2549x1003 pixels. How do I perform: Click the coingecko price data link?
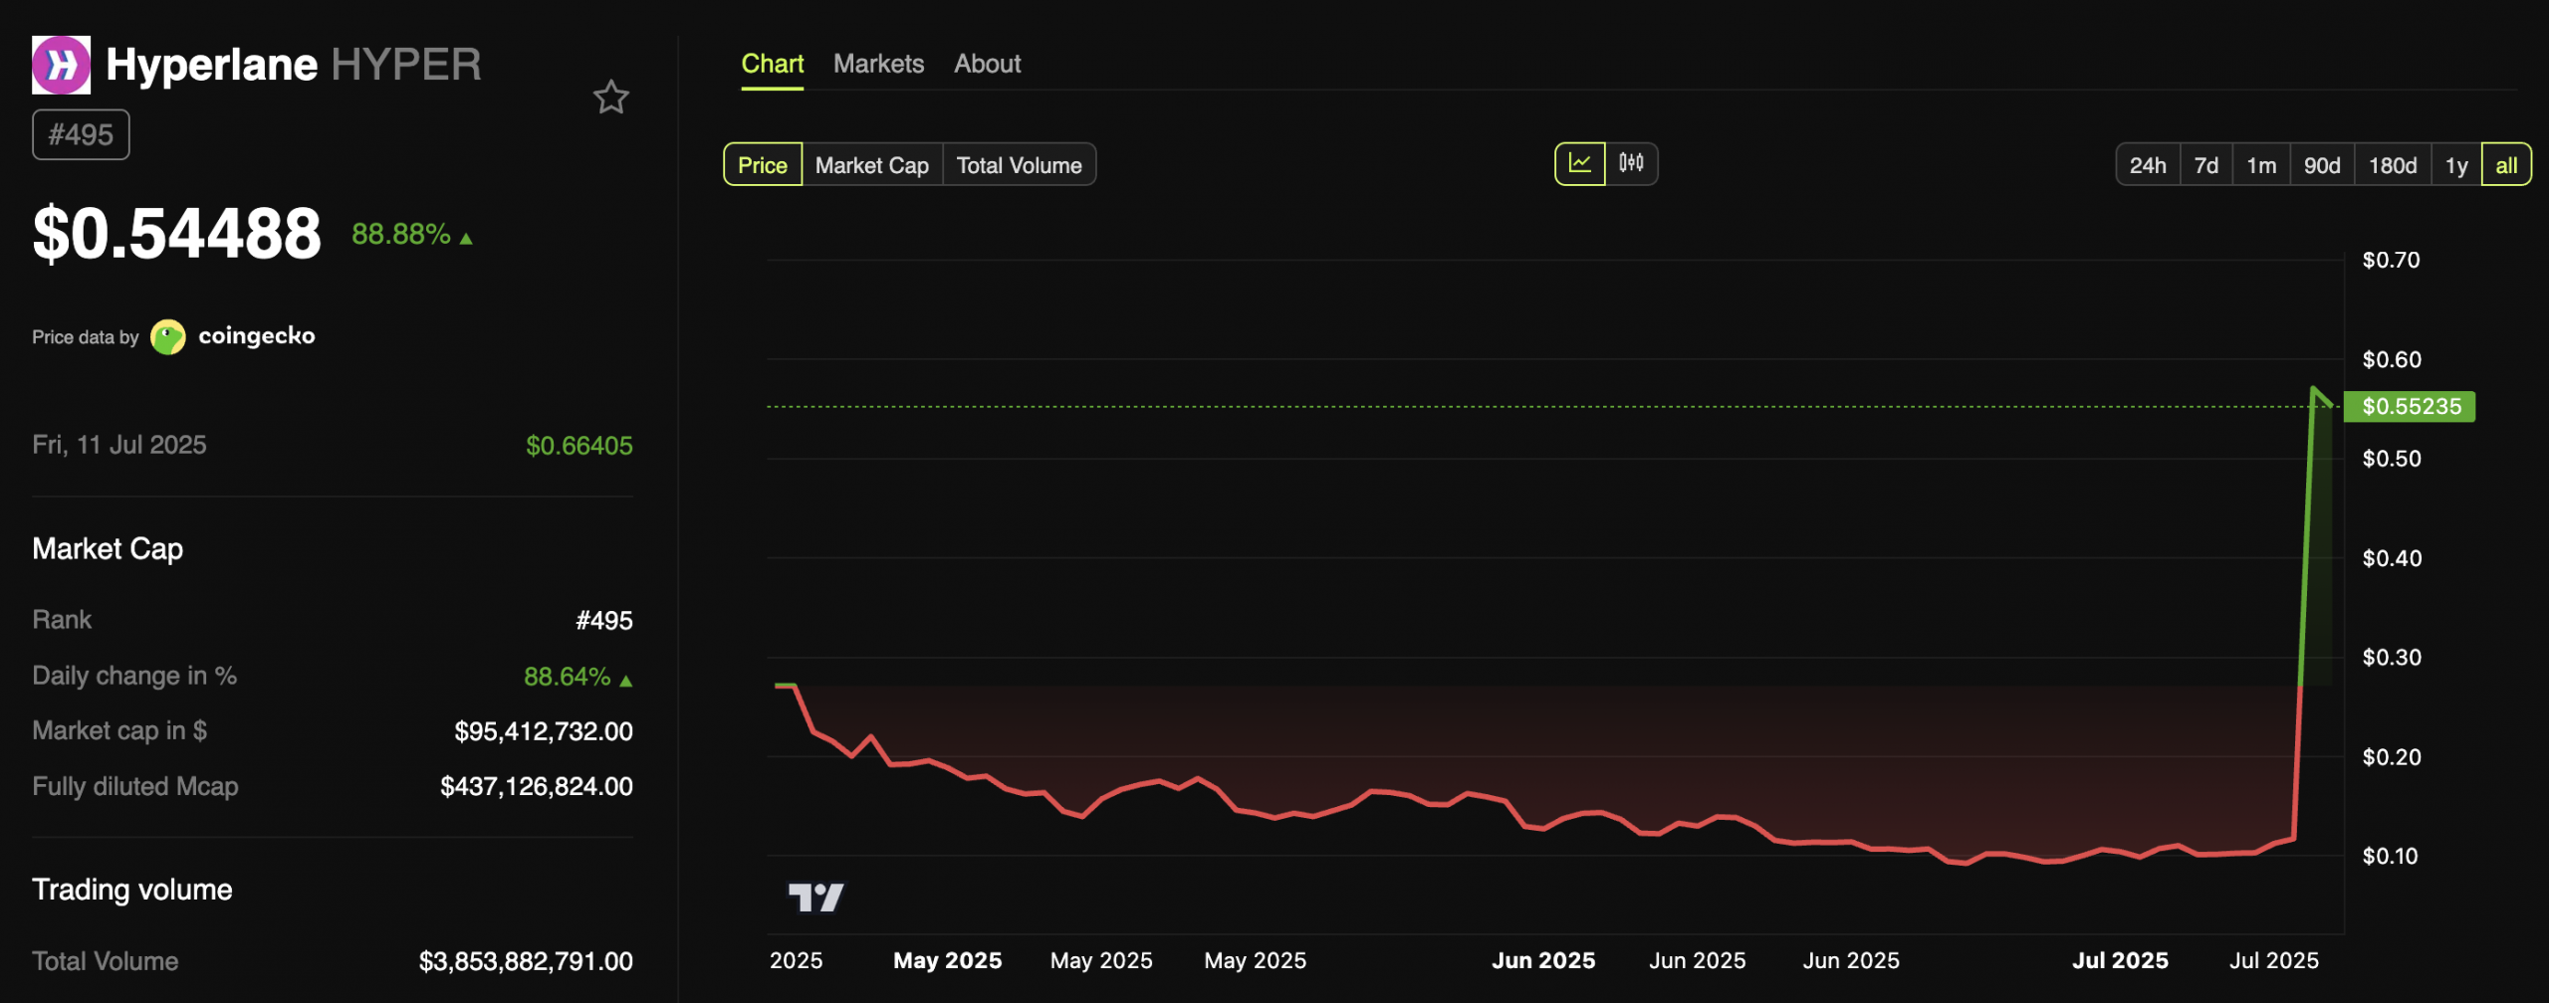[x=256, y=336]
